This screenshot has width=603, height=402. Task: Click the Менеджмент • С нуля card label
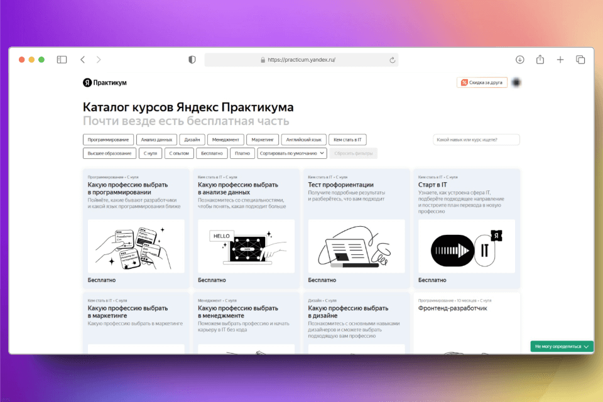click(x=217, y=300)
